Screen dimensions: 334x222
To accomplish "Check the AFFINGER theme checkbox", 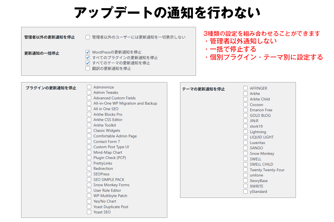I will click(x=245, y=88).
